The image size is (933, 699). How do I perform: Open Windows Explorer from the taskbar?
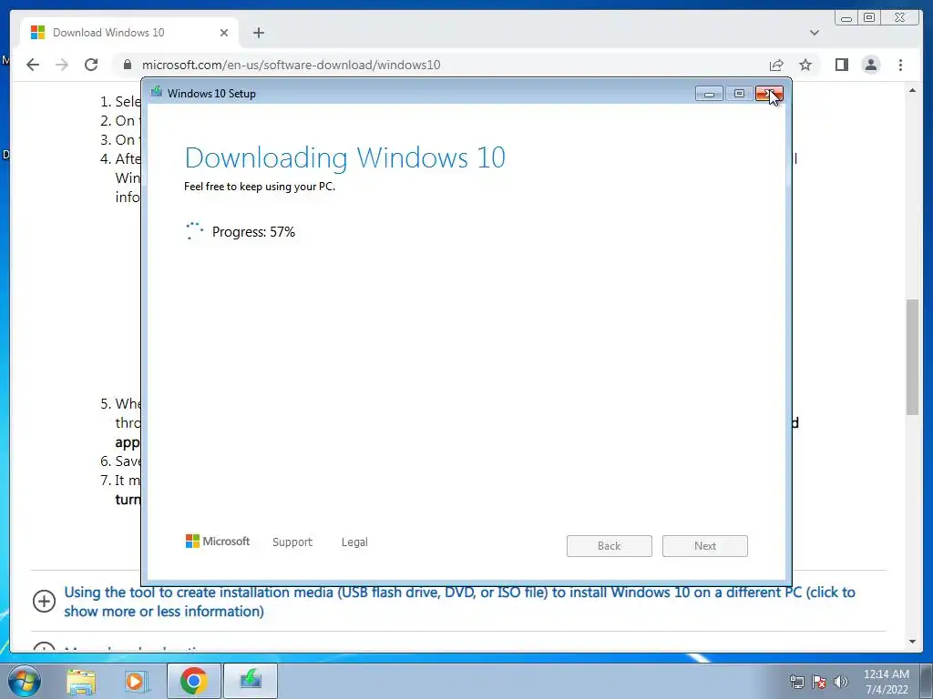click(x=81, y=681)
